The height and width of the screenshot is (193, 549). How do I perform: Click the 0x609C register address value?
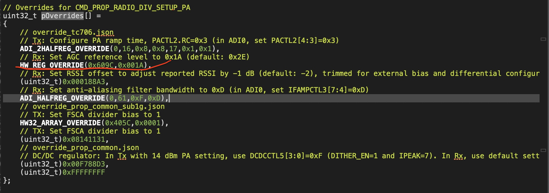click(101, 65)
